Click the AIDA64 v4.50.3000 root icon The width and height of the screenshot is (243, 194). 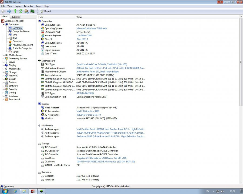tap(3, 21)
